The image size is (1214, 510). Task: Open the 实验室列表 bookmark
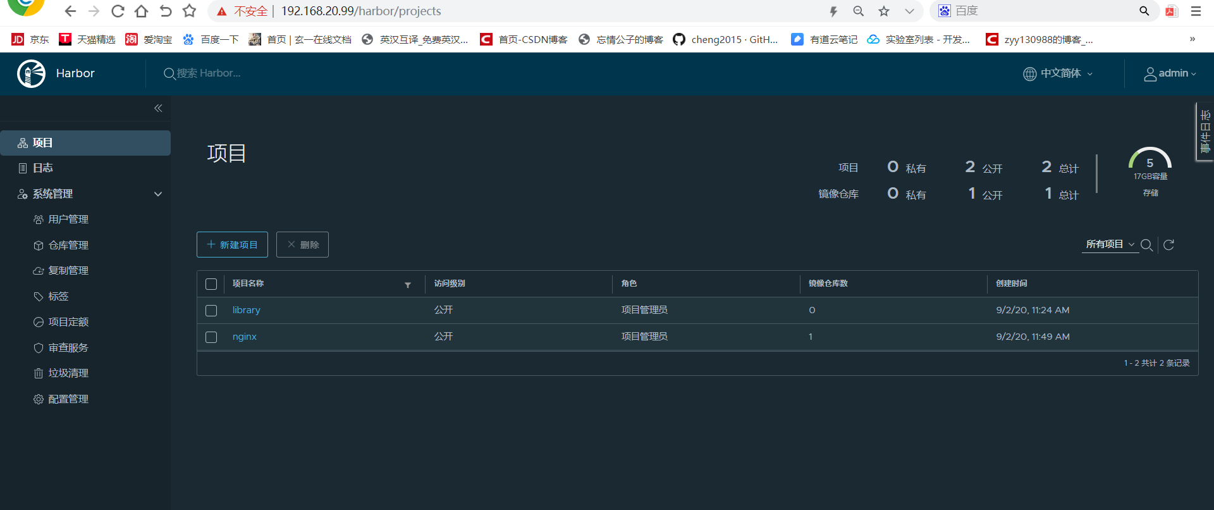pos(918,39)
